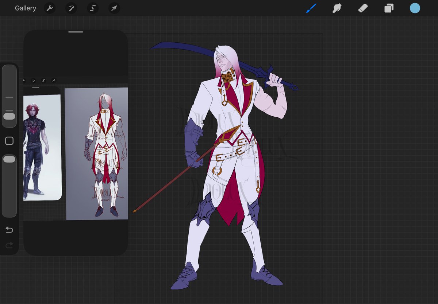Image resolution: width=438 pixels, height=304 pixels.
Task: Select the Eraser tool
Action: (363, 8)
